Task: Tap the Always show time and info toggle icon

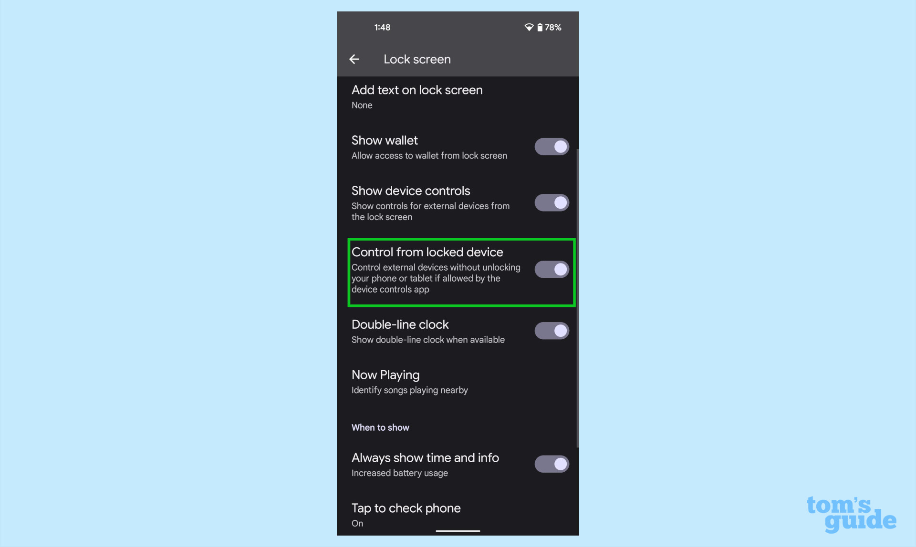Action: pyautogui.click(x=550, y=464)
